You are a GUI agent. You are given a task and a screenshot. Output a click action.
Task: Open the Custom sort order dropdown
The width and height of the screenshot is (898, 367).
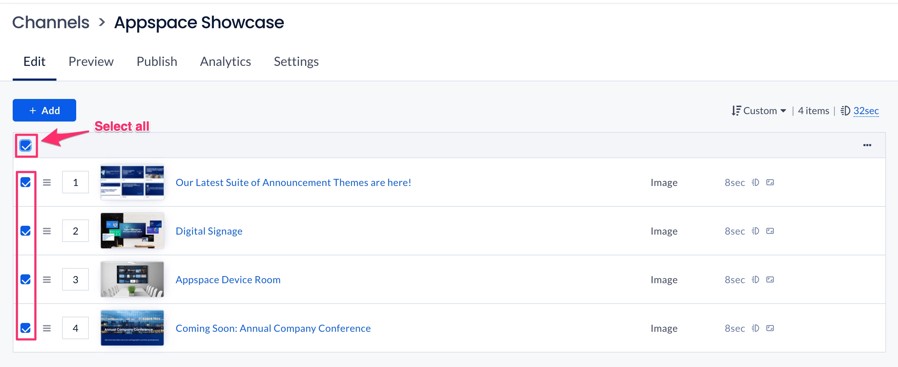coord(759,111)
